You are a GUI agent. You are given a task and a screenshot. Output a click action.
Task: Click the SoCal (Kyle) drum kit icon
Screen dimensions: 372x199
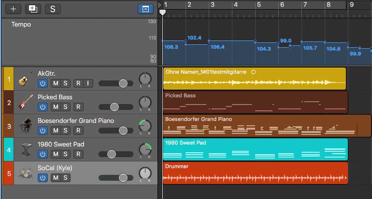click(26, 173)
